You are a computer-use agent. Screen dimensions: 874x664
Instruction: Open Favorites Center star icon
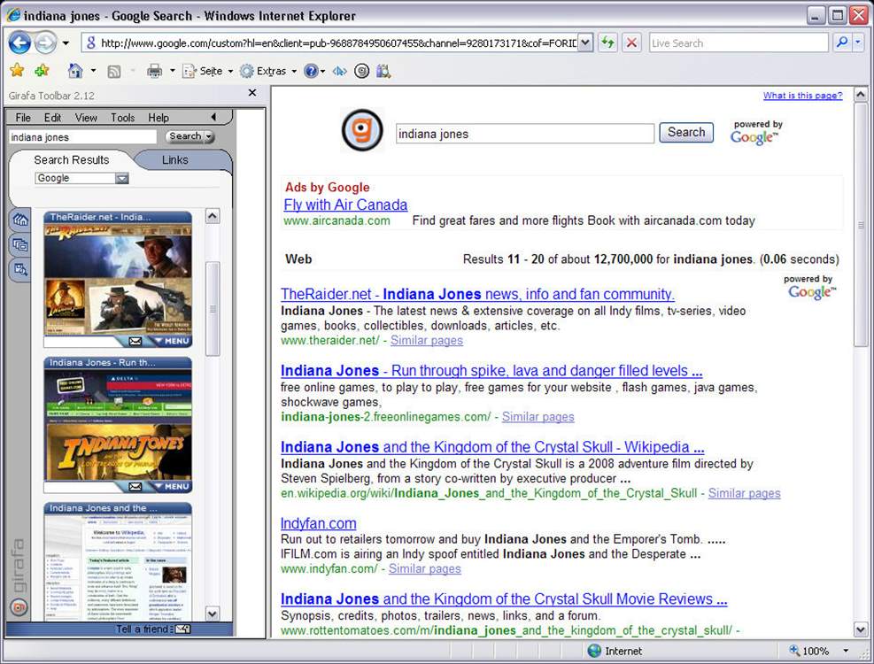point(18,70)
